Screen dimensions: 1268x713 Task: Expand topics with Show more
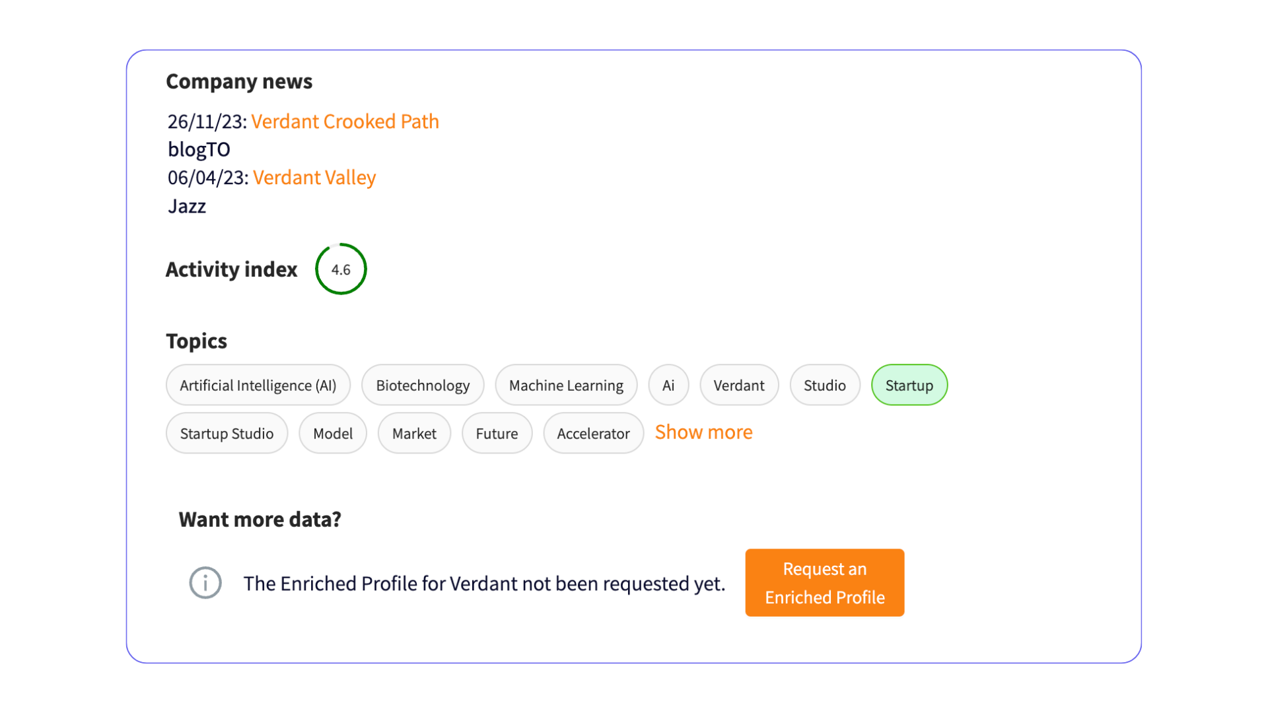coord(703,430)
